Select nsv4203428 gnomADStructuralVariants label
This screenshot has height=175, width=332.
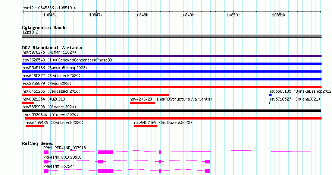pyautogui.click(x=171, y=99)
